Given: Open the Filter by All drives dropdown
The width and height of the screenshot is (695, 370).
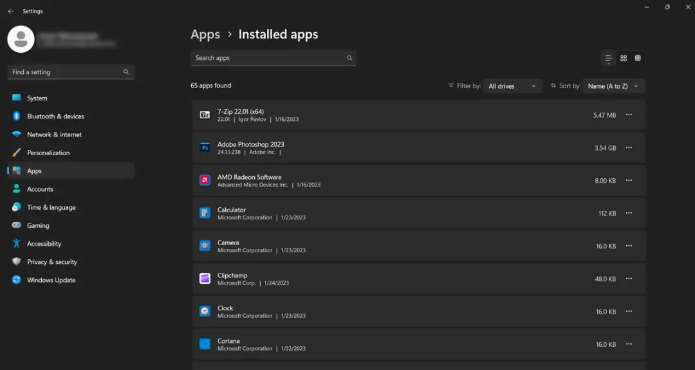Looking at the screenshot, I should (513, 86).
